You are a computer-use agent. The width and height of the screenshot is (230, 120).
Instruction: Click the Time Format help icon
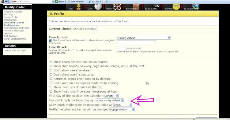(x=50, y=40)
